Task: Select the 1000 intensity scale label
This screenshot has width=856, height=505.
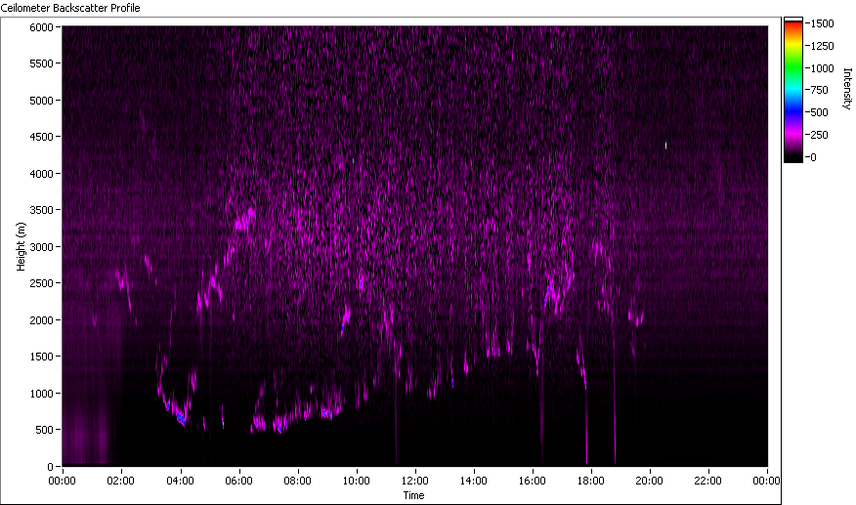Action: click(x=823, y=68)
